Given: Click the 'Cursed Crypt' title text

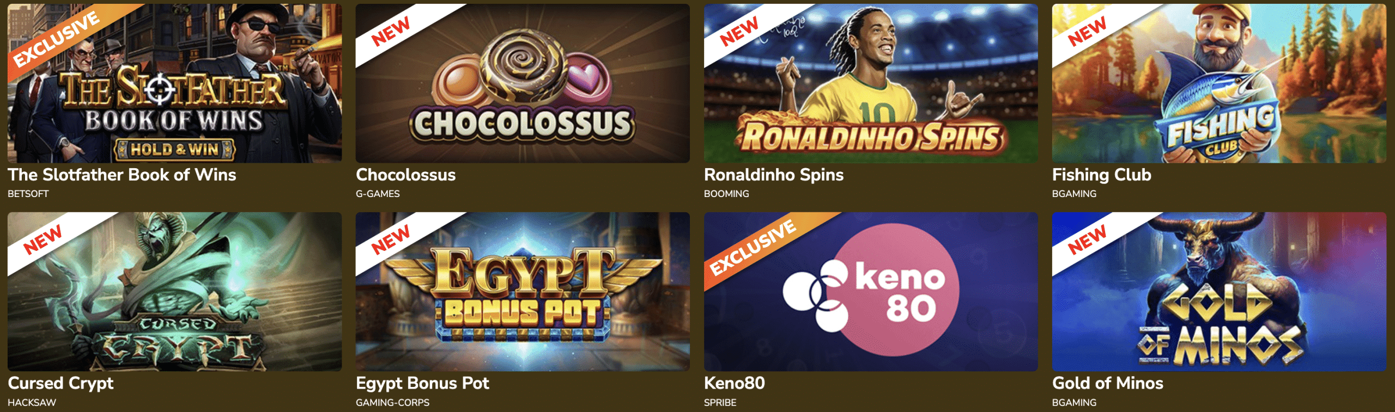Looking at the screenshot, I should [x=60, y=383].
